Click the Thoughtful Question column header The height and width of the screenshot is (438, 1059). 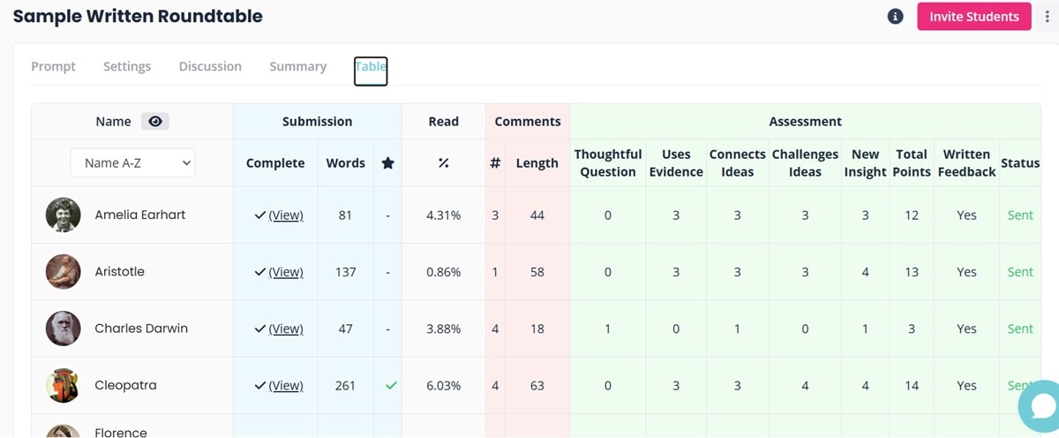[608, 162]
